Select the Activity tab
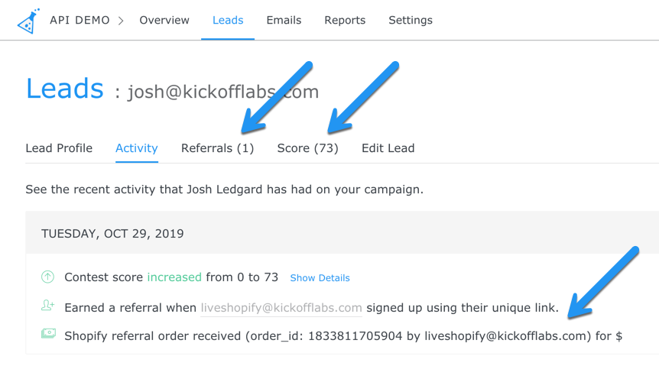659x379 pixels. click(x=137, y=148)
